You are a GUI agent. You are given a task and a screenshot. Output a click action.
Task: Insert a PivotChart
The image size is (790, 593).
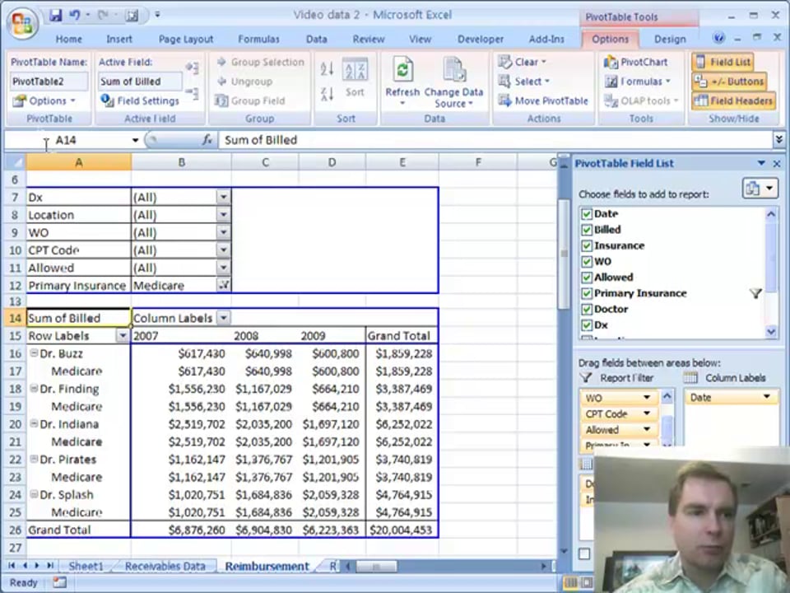point(636,62)
